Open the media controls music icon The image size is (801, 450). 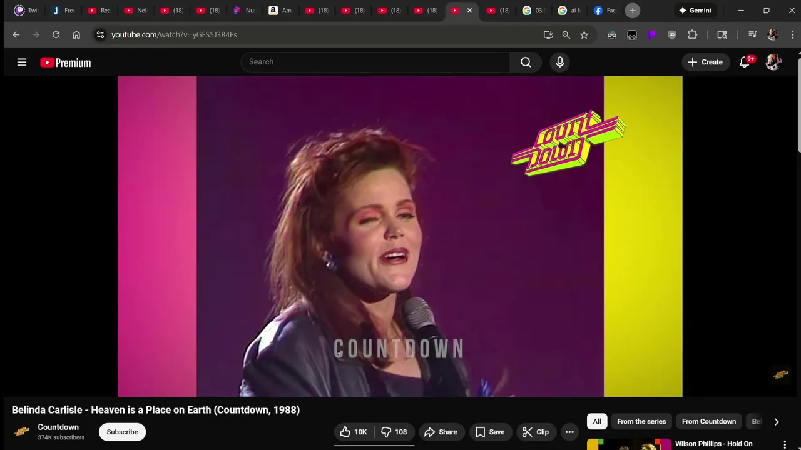click(x=753, y=35)
